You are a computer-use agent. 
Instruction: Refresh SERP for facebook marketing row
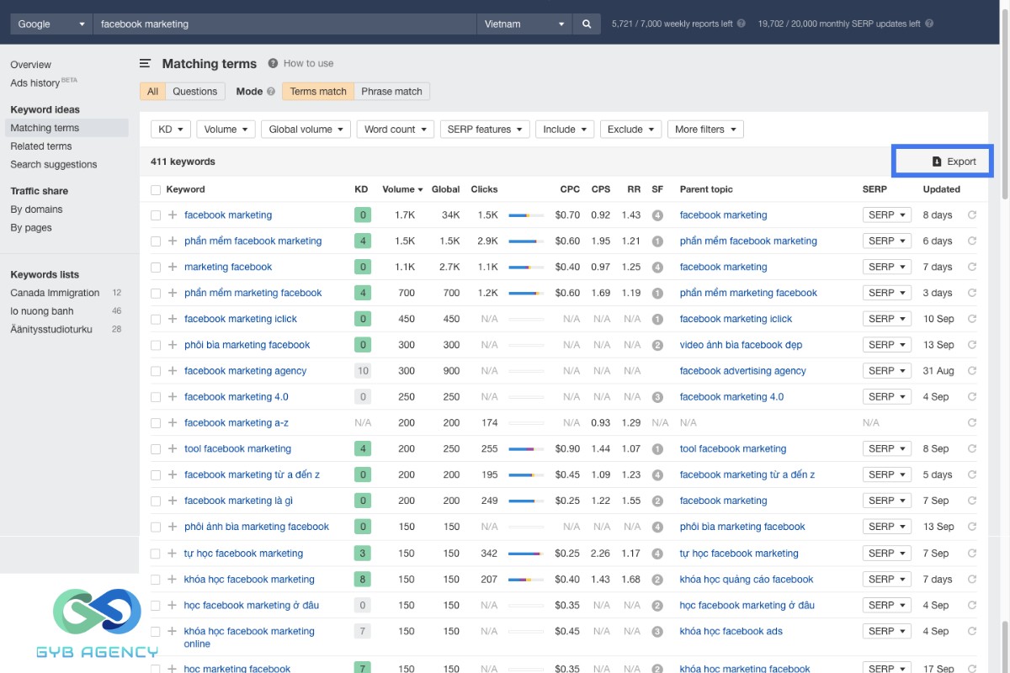click(972, 215)
